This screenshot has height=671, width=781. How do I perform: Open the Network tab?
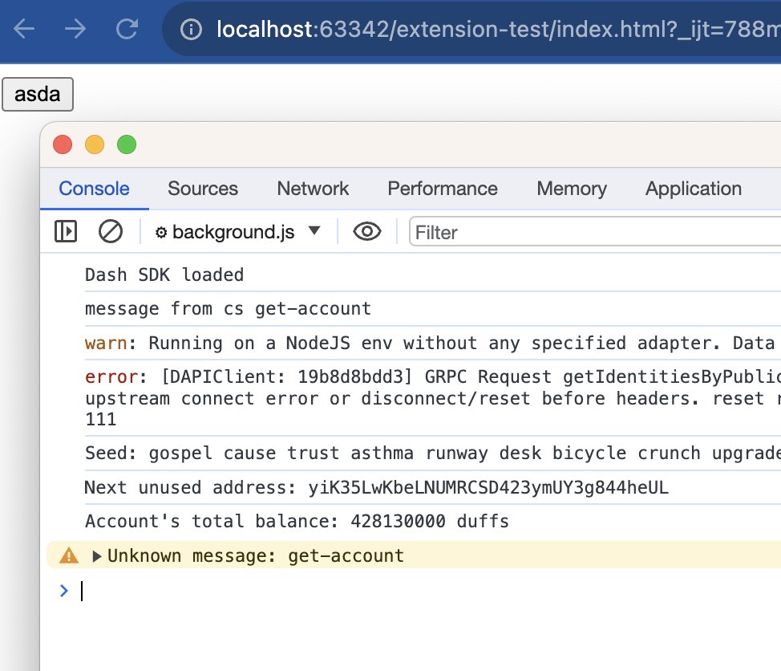coord(313,189)
